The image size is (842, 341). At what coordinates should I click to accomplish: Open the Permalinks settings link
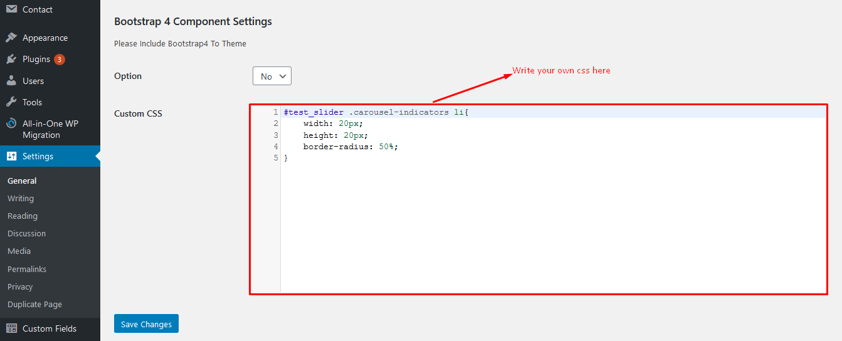(27, 269)
